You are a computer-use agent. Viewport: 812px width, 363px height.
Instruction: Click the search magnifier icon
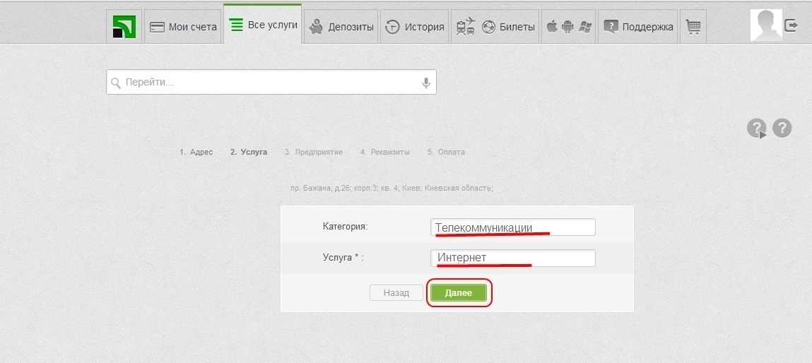point(116,83)
